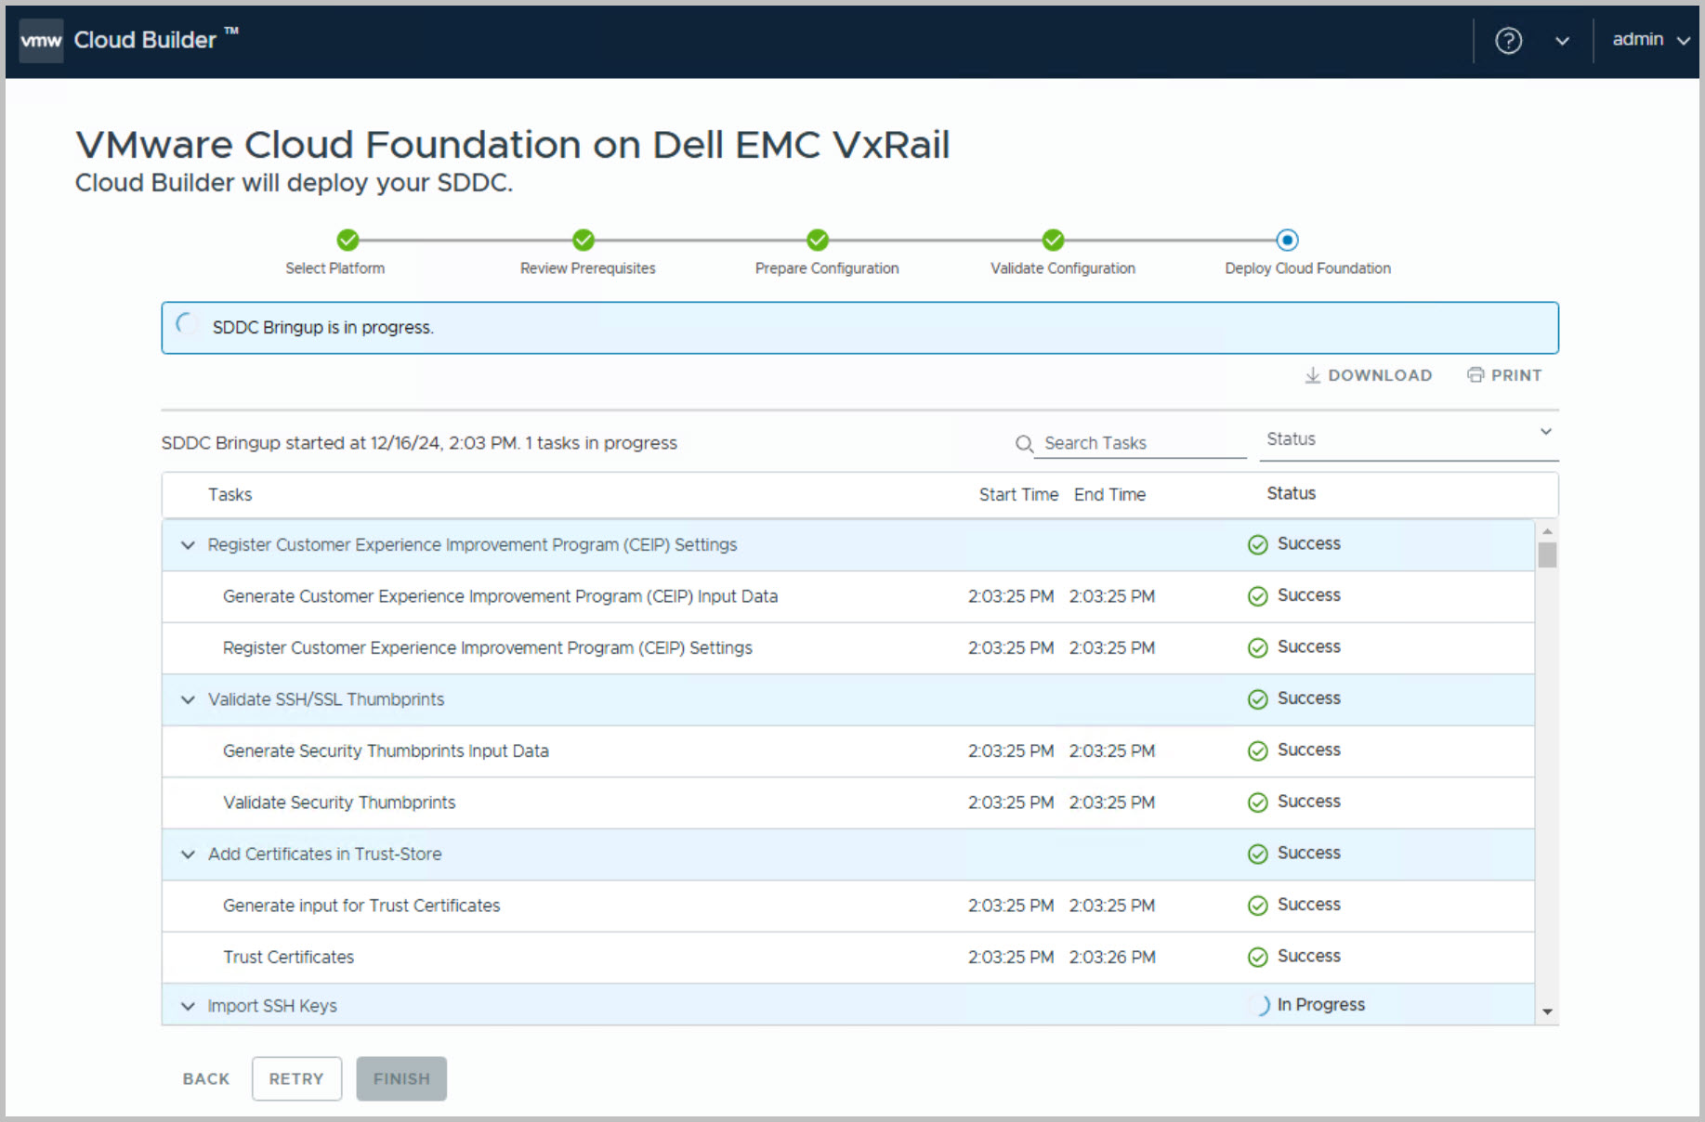Click the Back button
The image size is (1705, 1122).
(x=206, y=1078)
